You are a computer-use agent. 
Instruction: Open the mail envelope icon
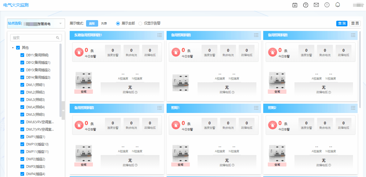click(316, 5)
